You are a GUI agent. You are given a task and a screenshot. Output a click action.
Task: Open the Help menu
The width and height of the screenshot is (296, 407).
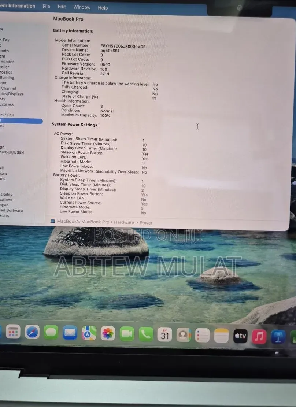[x=103, y=8]
